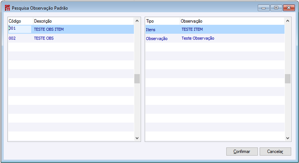Screen dimensions: 299x163
Task: Select code 002 row
Action: (x=71, y=38)
